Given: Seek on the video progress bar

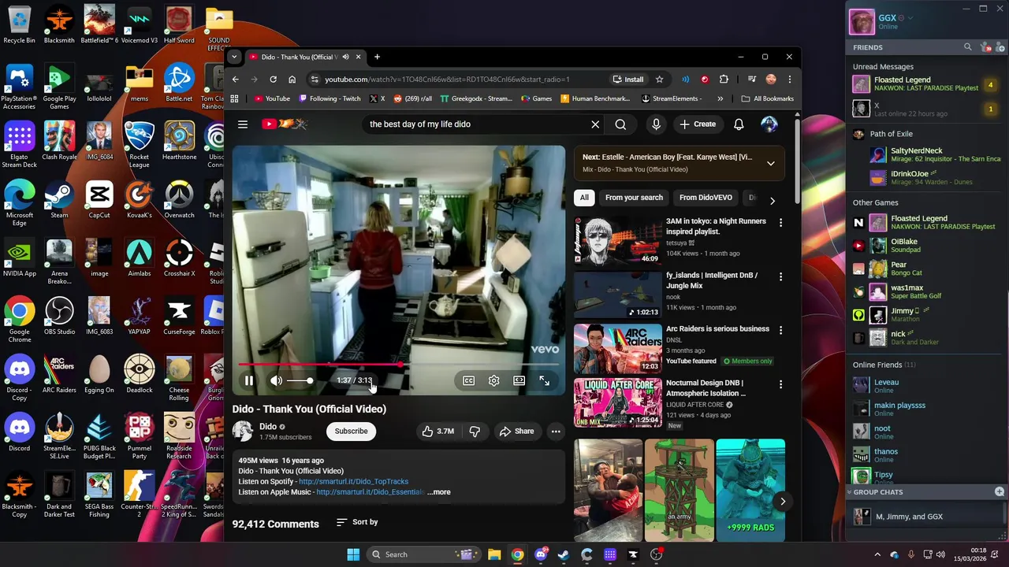Looking at the screenshot, I should [x=399, y=365].
